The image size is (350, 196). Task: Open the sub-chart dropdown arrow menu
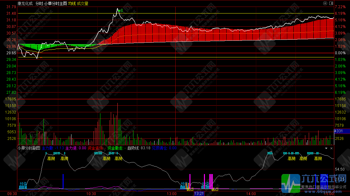pyautogui.click(x=326, y=148)
